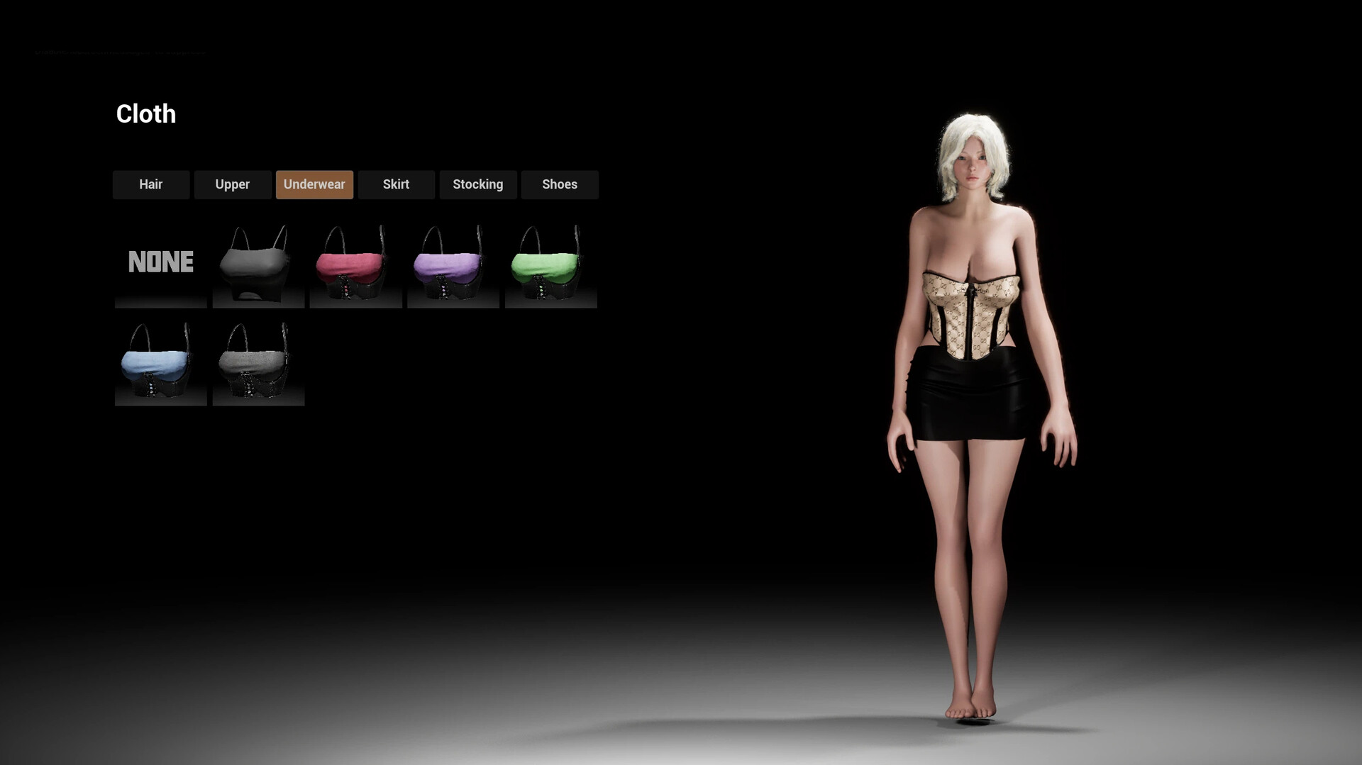Choose the plain dark gray camisole top
The height and width of the screenshot is (765, 1362).
258,264
